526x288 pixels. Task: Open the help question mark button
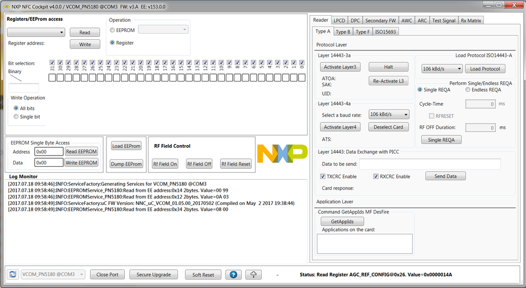click(233, 275)
